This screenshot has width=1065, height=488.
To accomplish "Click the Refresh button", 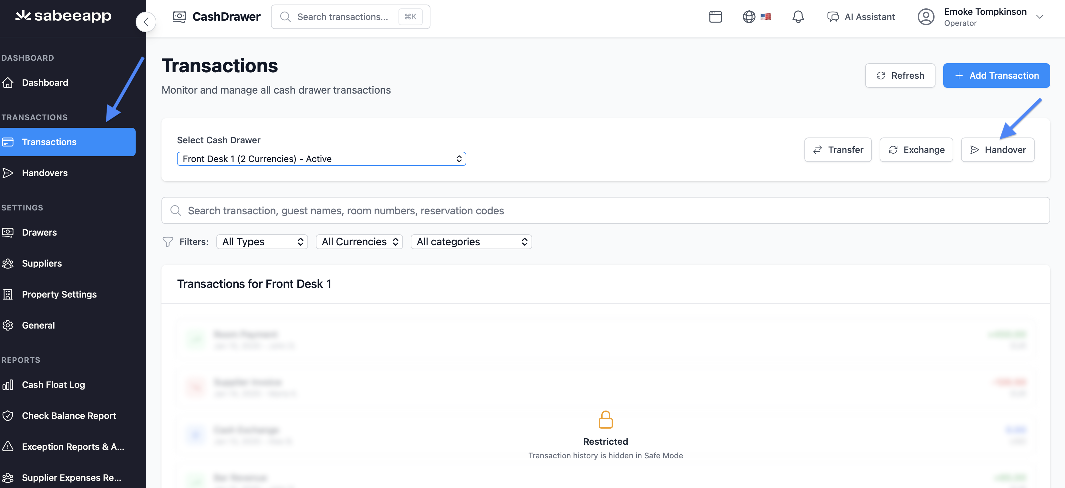I will tap(900, 76).
